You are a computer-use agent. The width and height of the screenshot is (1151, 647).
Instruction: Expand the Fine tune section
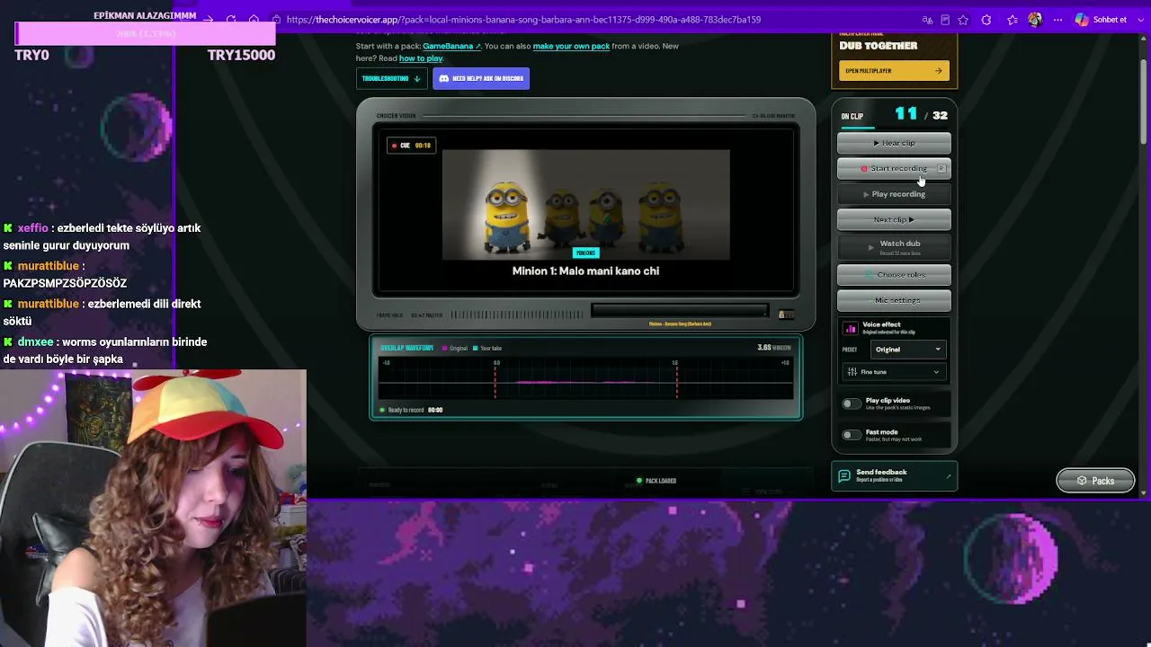coord(894,372)
